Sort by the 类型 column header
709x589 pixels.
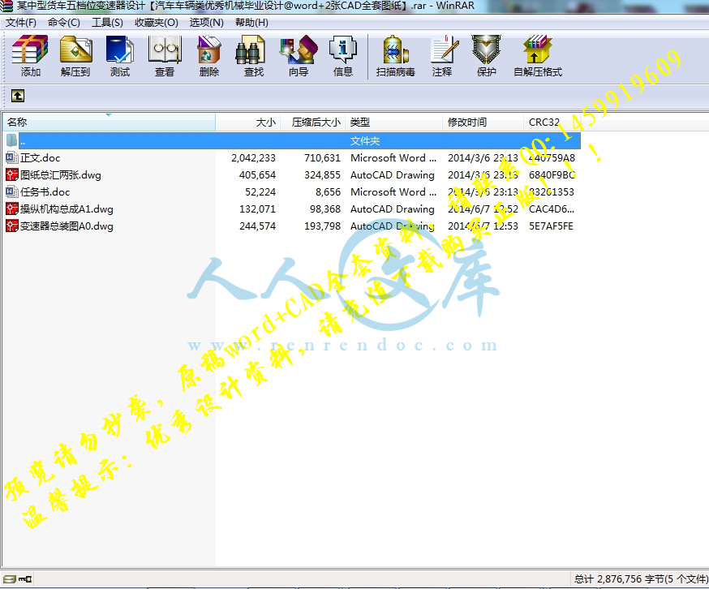(x=393, y=123)
